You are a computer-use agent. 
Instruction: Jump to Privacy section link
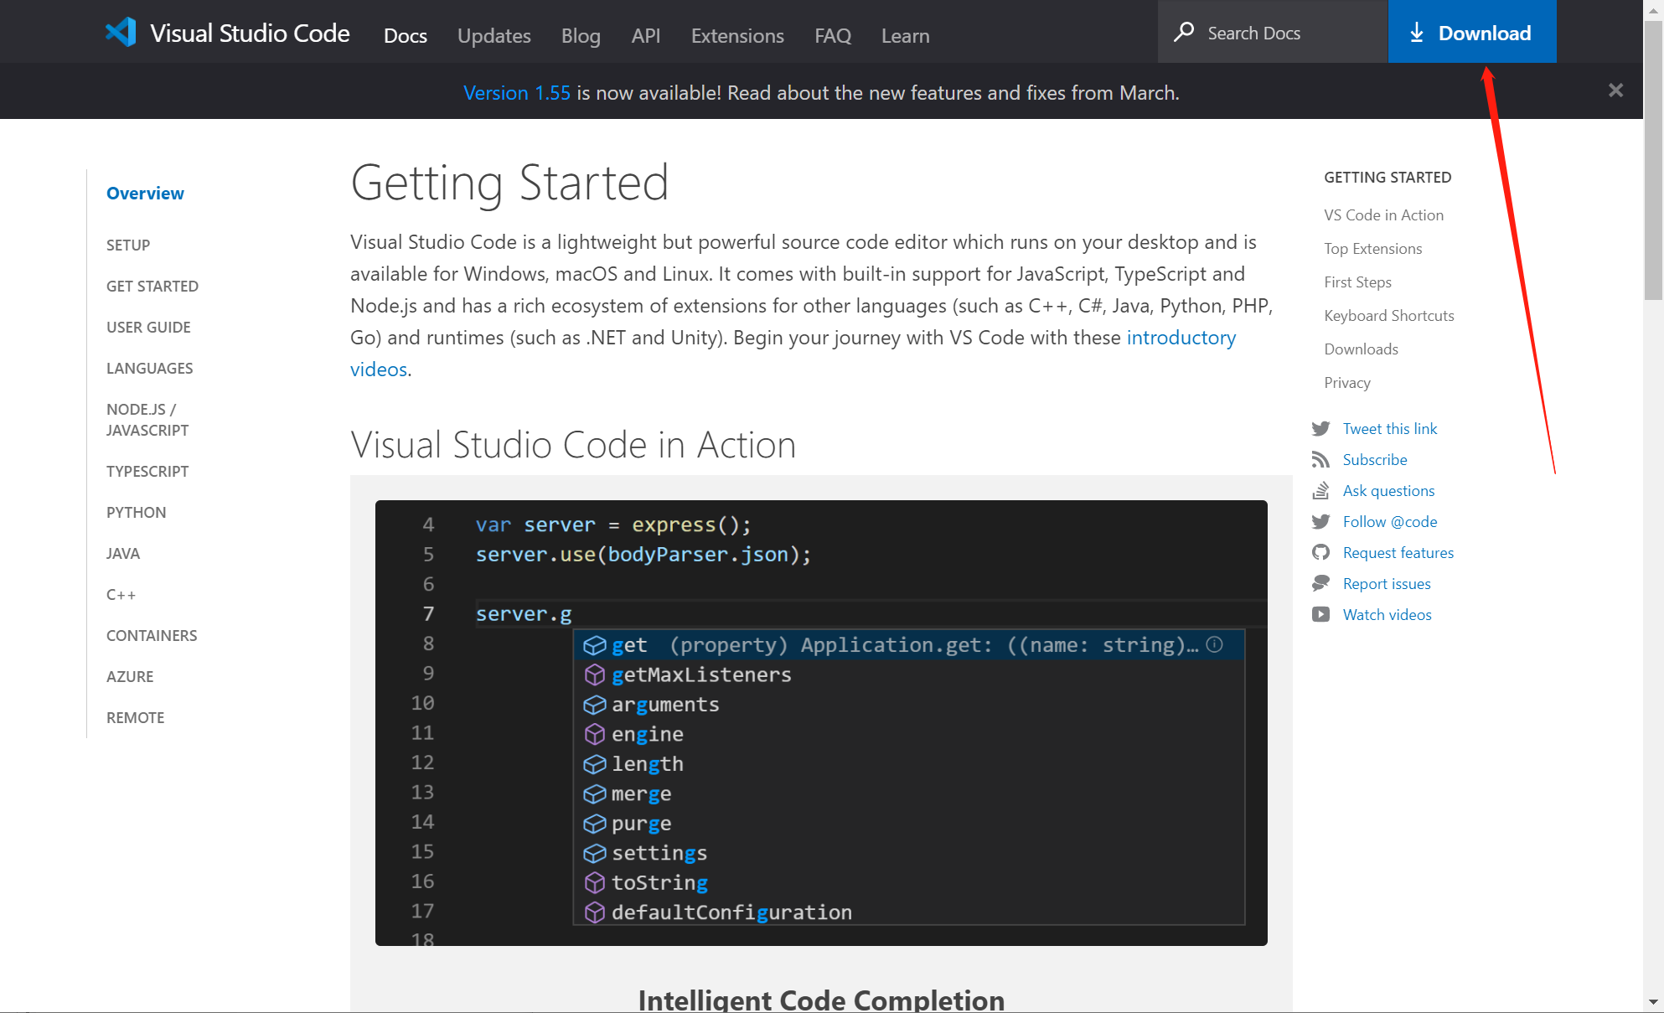click(x=1346, y=383)
